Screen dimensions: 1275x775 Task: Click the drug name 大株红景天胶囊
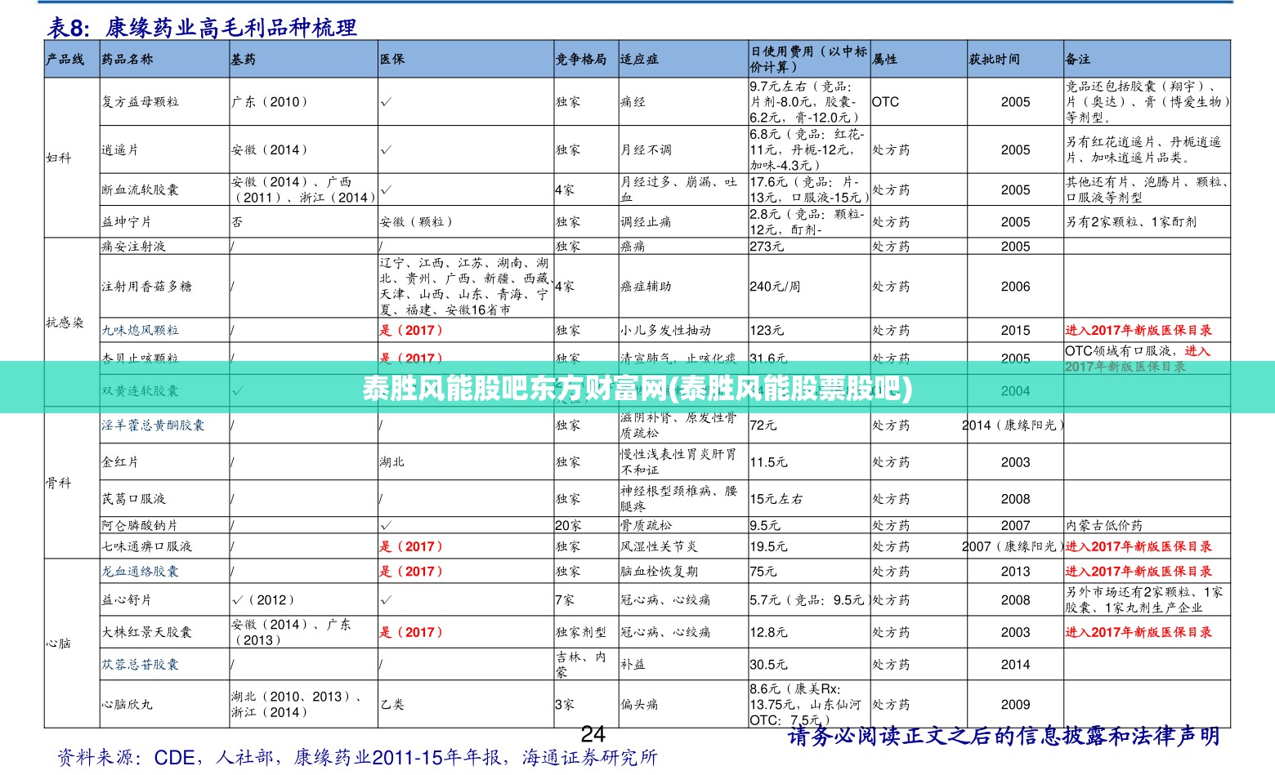tap(146, 632)
